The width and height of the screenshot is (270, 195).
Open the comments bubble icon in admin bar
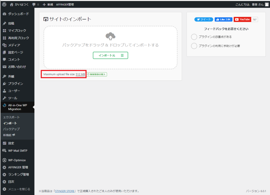pos(34,4)
